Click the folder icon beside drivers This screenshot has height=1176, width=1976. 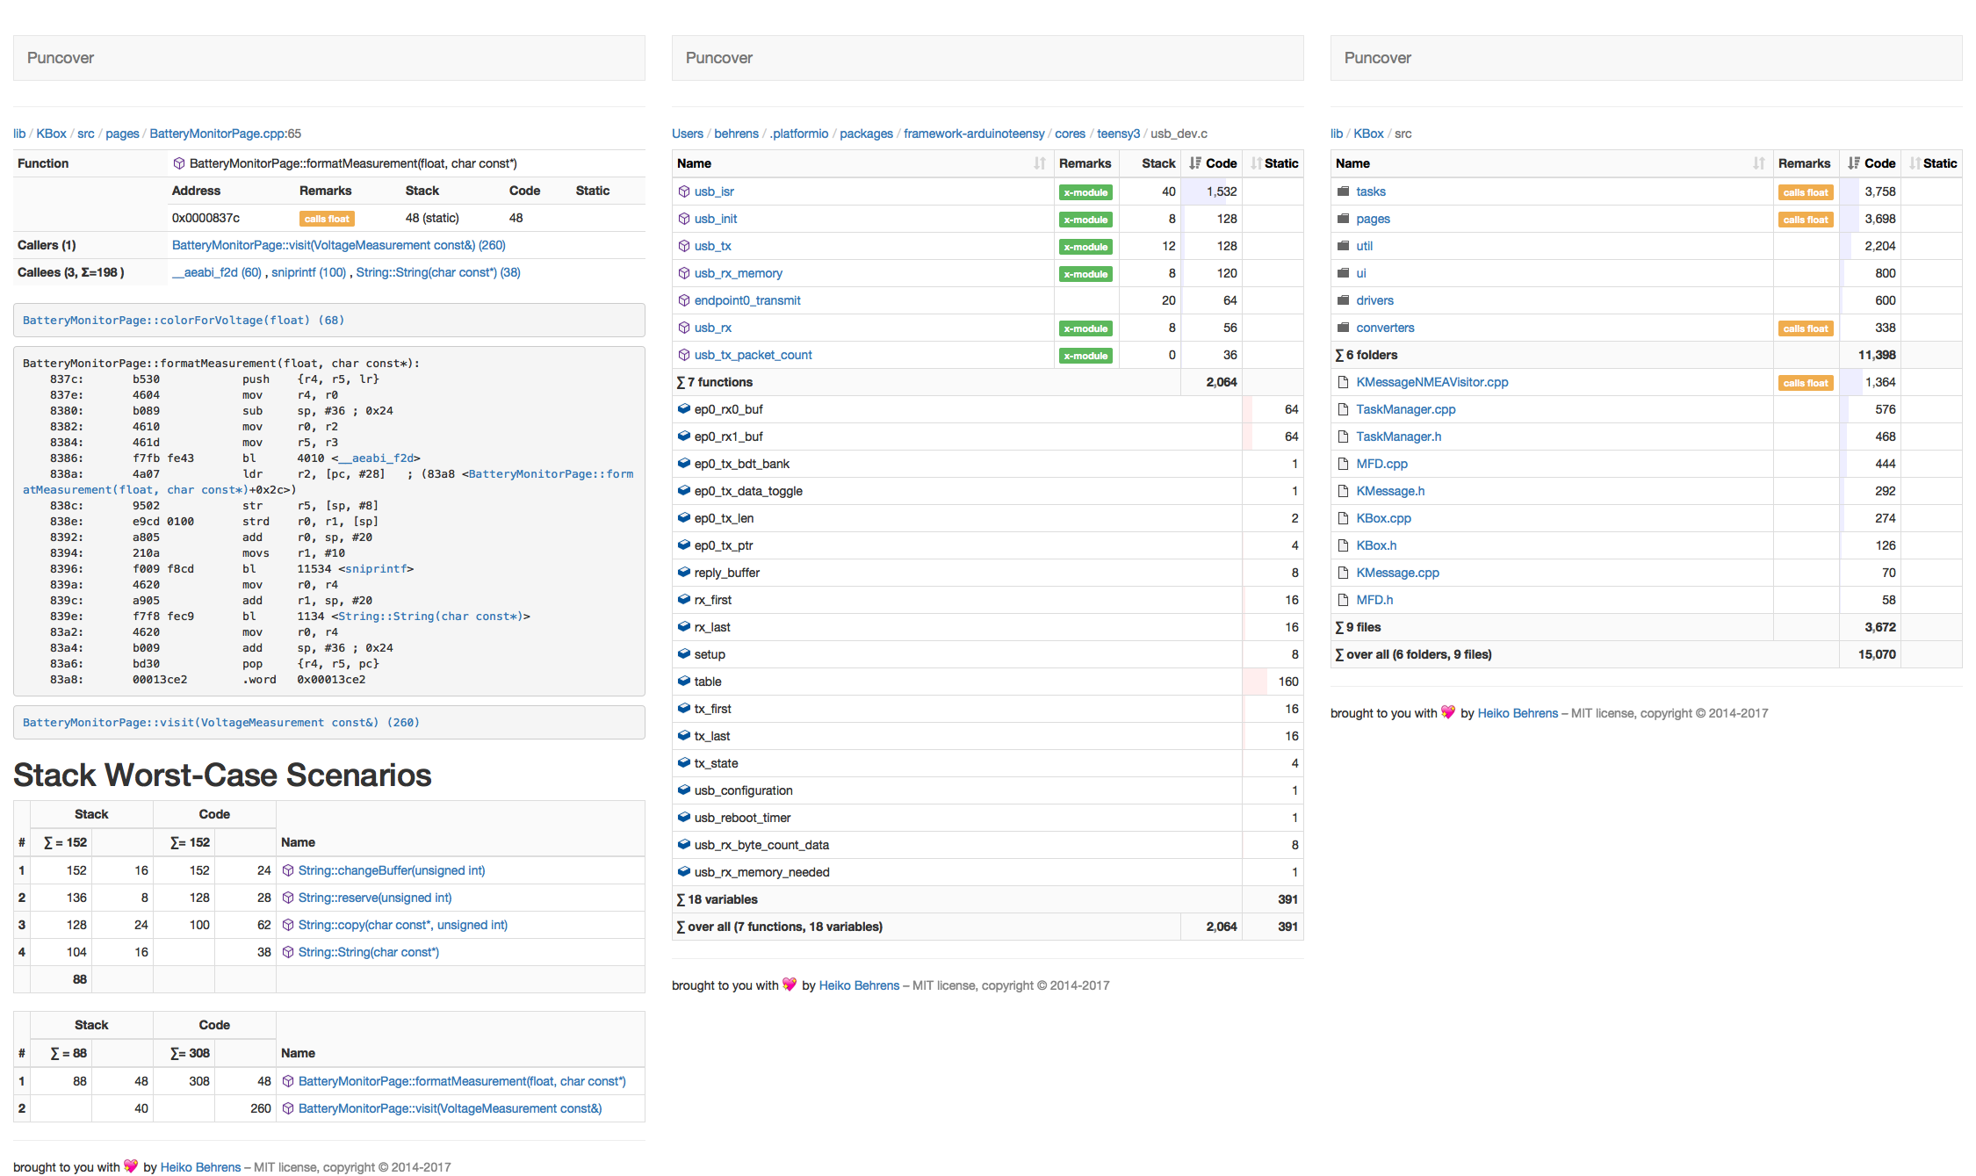(1343, 300)
